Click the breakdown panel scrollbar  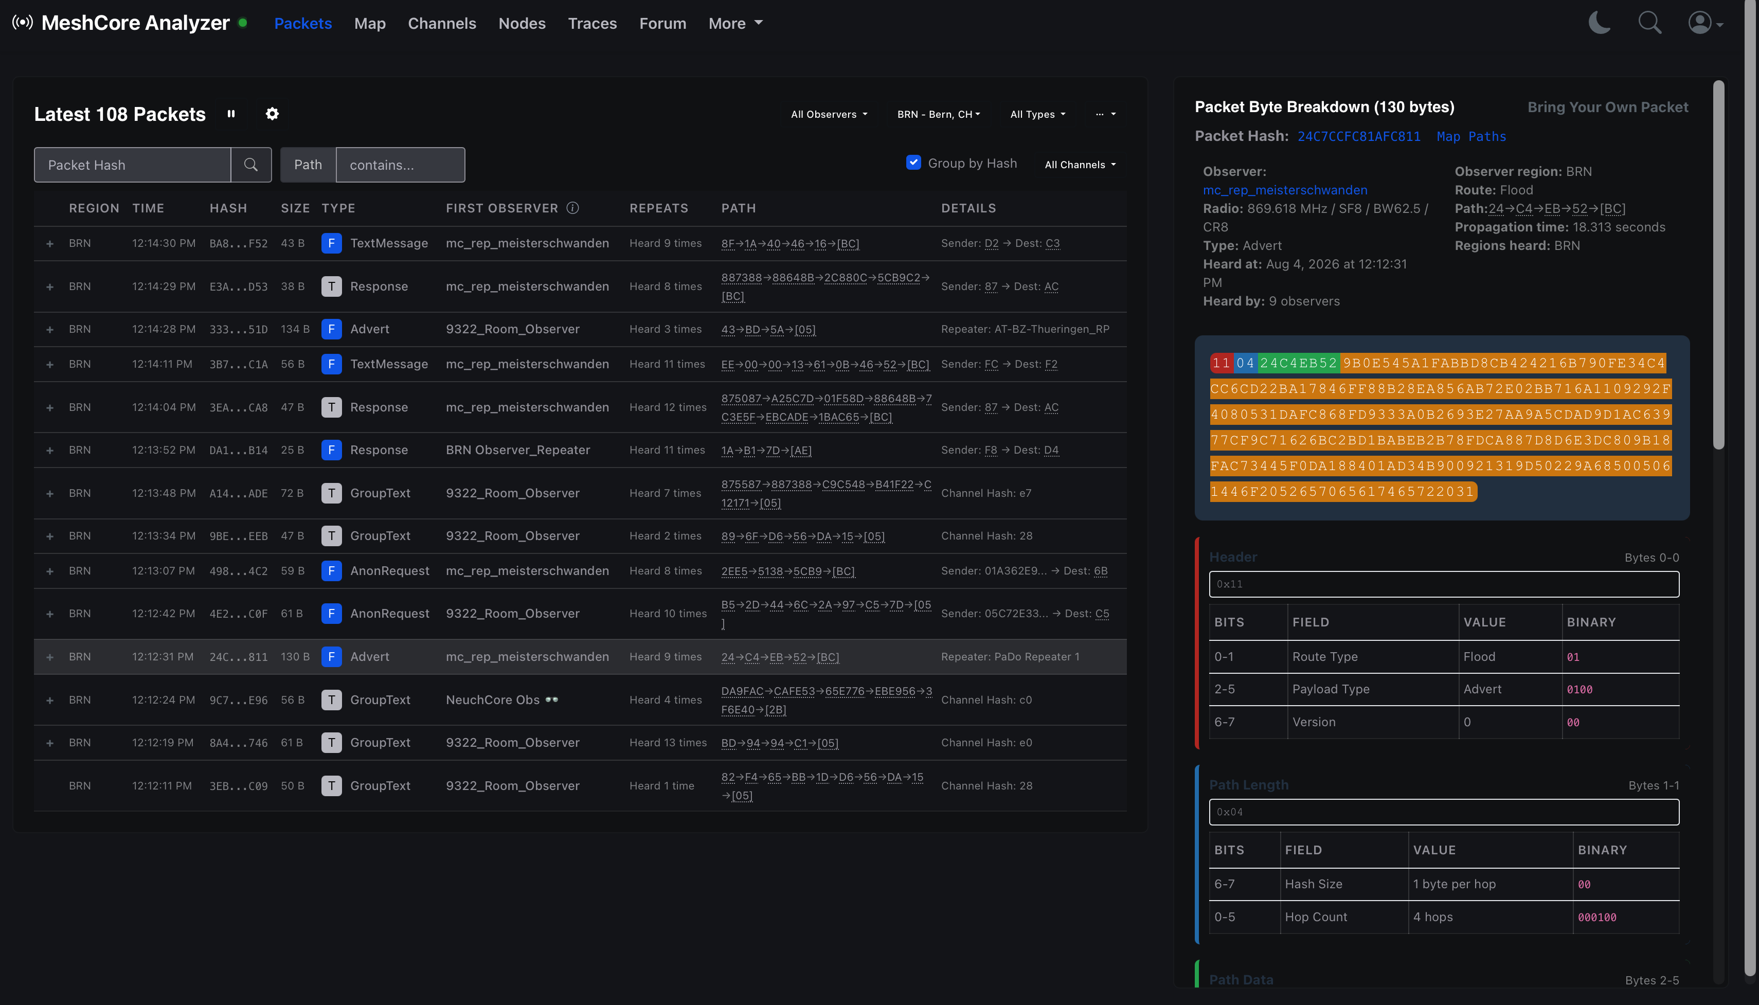tap(1718, 265)
